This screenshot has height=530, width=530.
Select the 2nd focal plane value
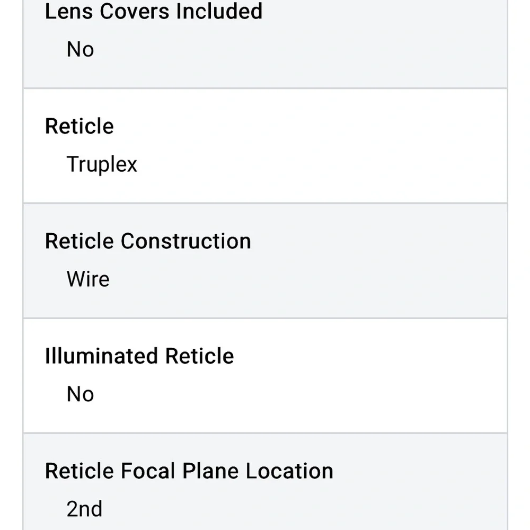[84, 509]
